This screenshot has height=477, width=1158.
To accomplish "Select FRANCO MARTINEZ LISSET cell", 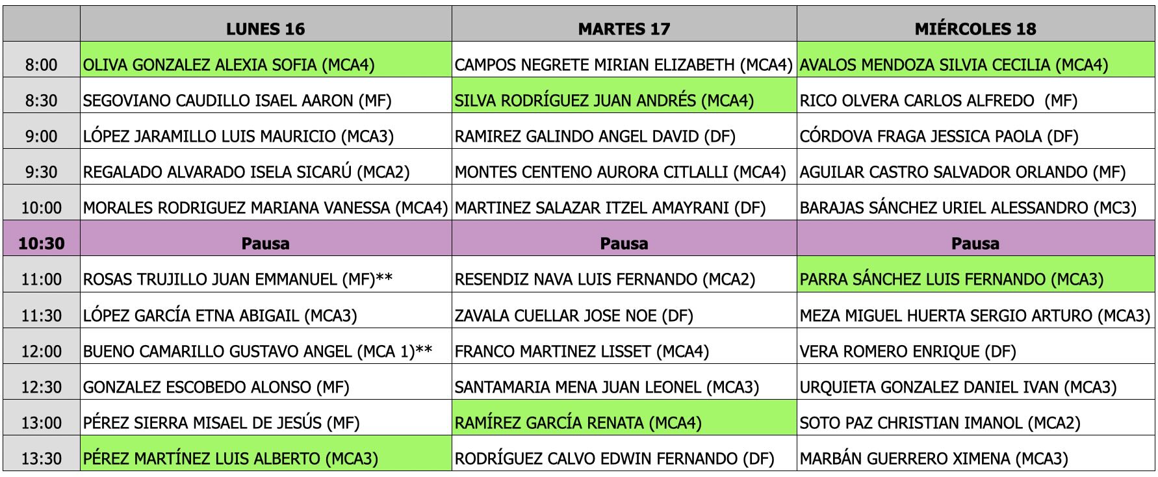I will [624, 352].
